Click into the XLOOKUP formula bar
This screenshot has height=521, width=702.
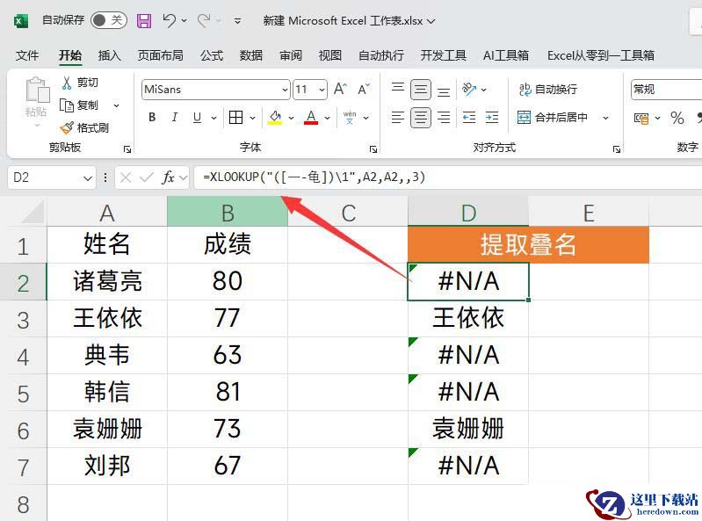click(x=448, y=177)
